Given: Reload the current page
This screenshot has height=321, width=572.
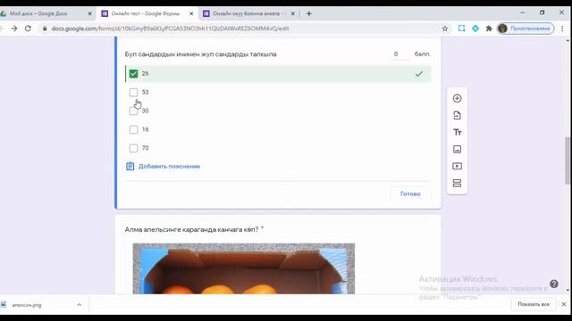Looking at the screenshot, I should (28, 29).
